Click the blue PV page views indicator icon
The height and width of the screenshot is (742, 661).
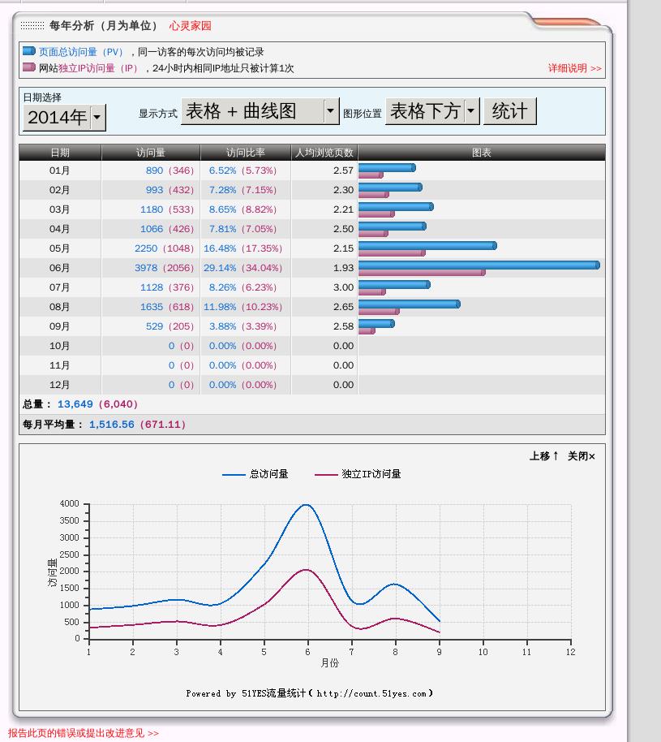29,50
